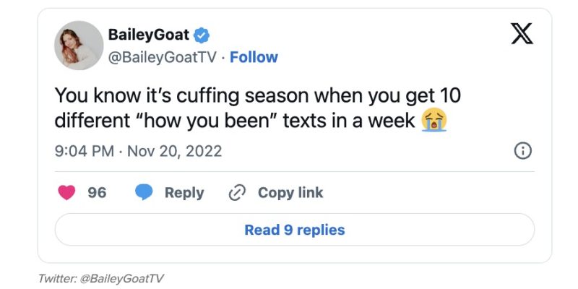578x289 pixels.
Task: Open the tweet info circle icon
Action: tap(522, 151)
